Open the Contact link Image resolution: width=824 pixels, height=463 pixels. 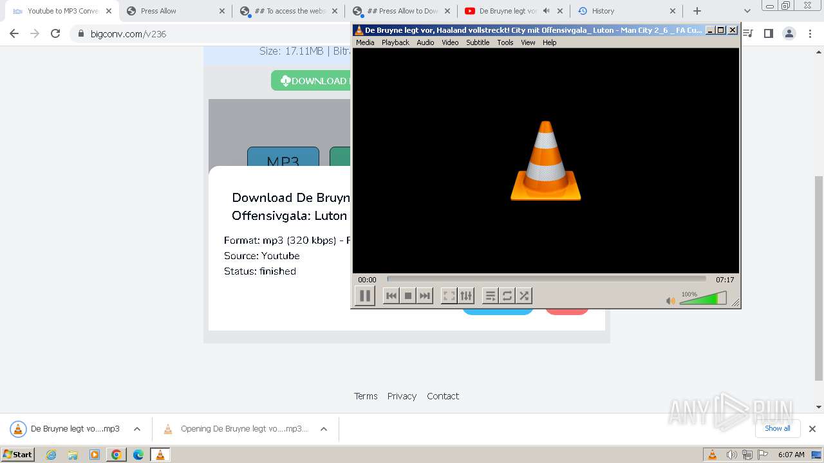[x=443, y=396]
